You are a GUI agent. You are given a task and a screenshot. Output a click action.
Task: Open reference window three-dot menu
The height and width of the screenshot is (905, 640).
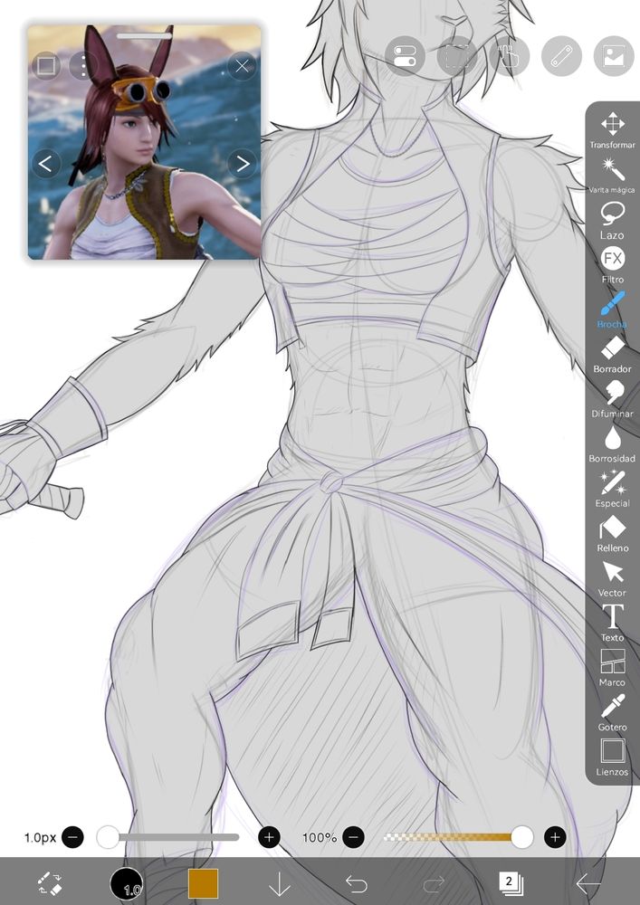[x=83, y=66]
